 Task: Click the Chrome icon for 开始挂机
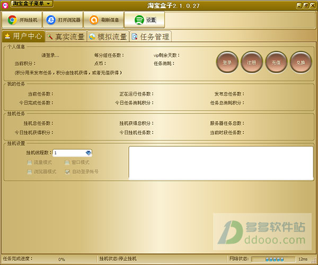pos(12,20)
